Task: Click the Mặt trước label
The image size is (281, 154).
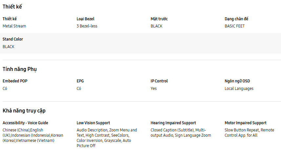Action: pyautogui.click(x=159, y=19)
